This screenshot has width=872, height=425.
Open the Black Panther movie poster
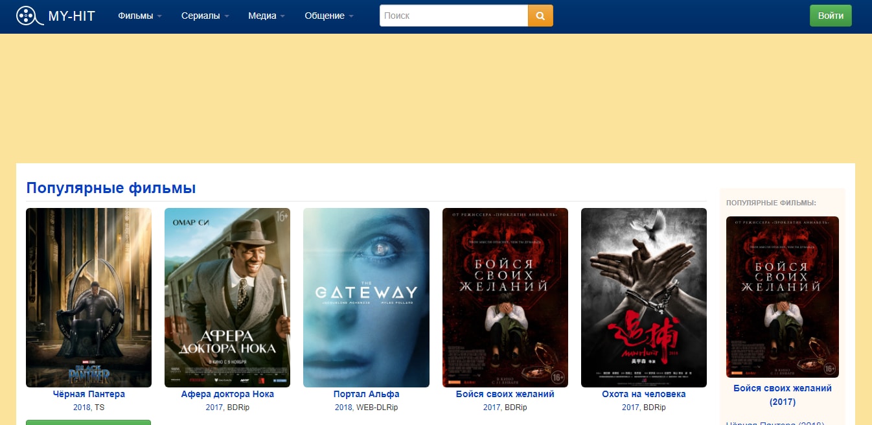click(x=89, y=297)
